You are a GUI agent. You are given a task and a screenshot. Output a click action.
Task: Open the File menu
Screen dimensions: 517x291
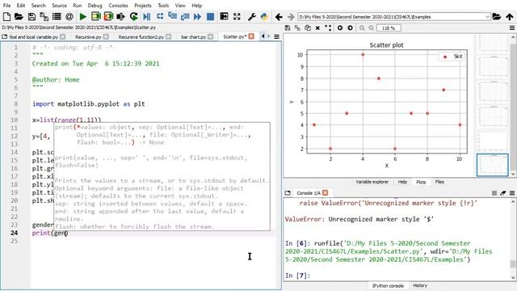(x=6, y=6)
